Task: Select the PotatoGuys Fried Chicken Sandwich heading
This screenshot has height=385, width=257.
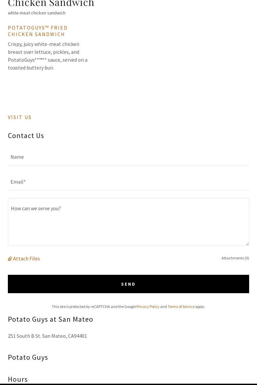Action: tap(38, 31)
